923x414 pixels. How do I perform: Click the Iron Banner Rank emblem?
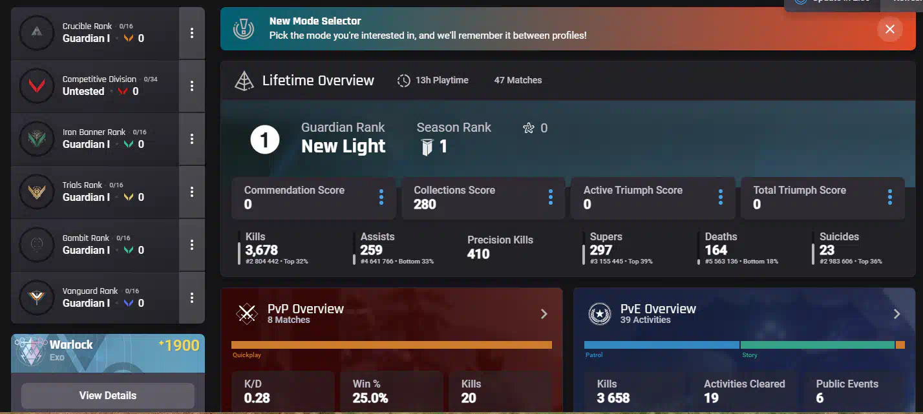click(x=37, y=138)
